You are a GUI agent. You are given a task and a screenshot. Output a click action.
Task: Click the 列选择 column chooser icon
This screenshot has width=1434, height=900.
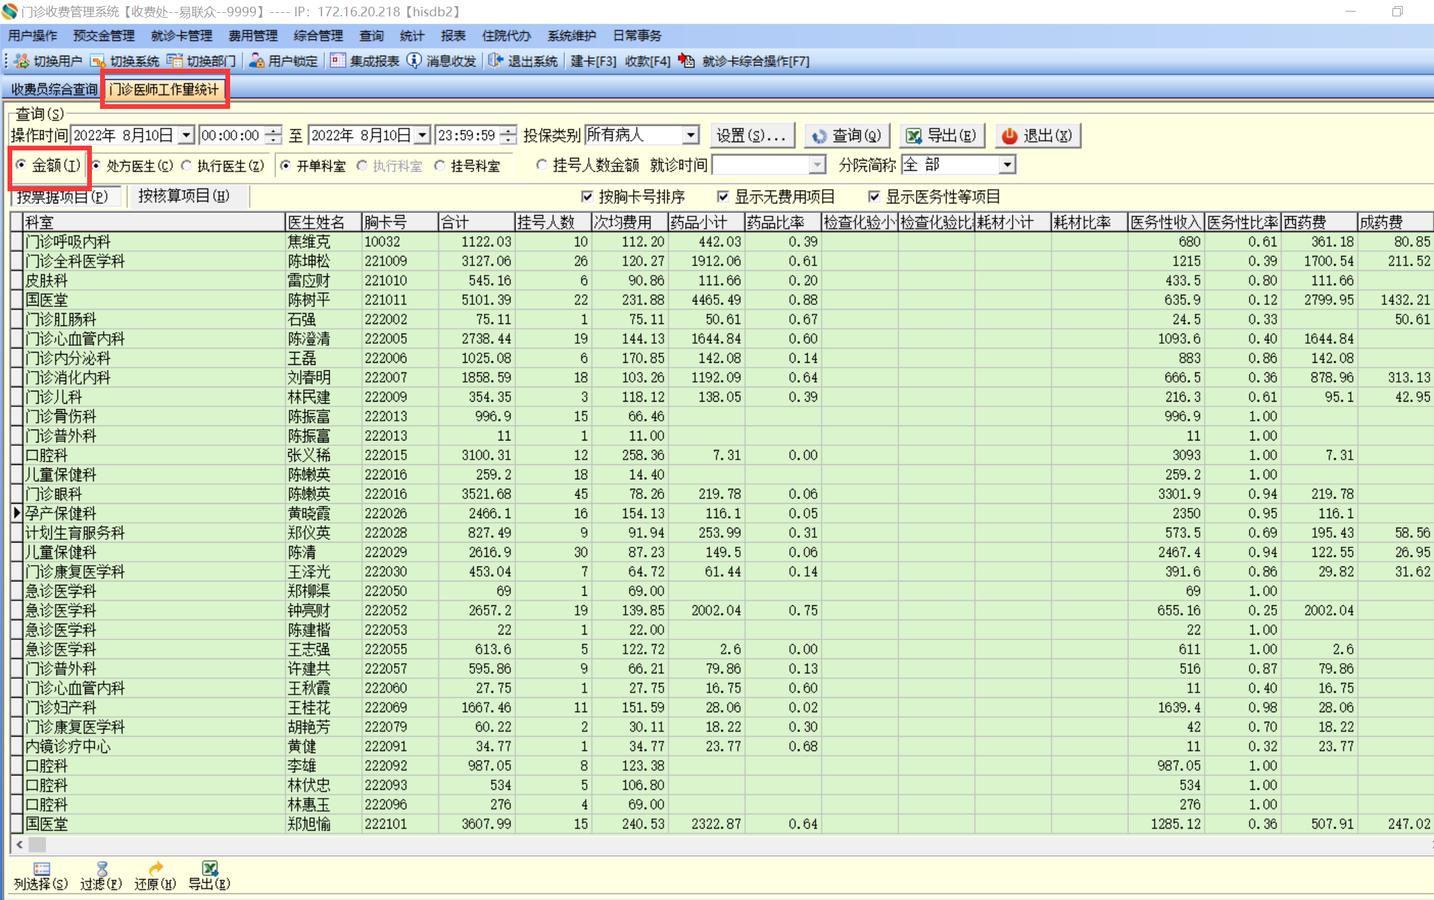(x=42, y=869)
